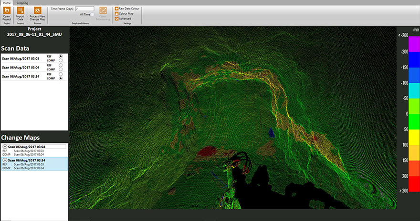Select Scan 06/Aug/2017 03:04 in Scan Data

point(21,68)
